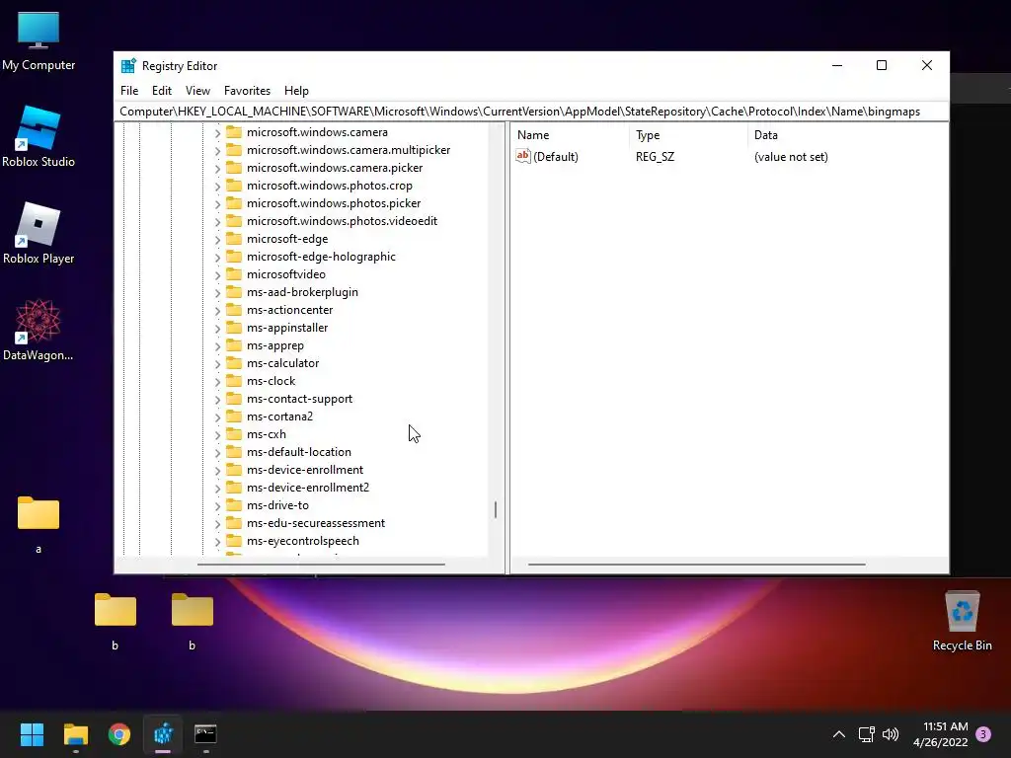The height and width of the screenshot is (758, 1011).
Task: Click the registry path address bar
Action: click(x=530, y=112)
